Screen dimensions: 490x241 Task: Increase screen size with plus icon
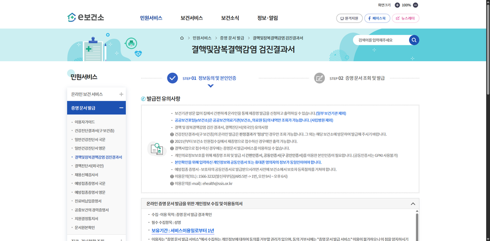(397, 5)
